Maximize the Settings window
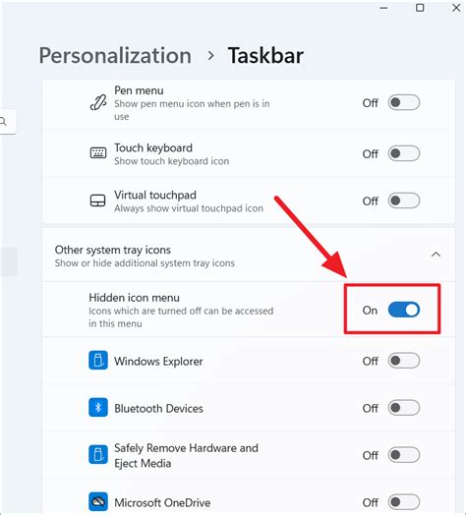 pyautogui.click(x=420, y=8)
